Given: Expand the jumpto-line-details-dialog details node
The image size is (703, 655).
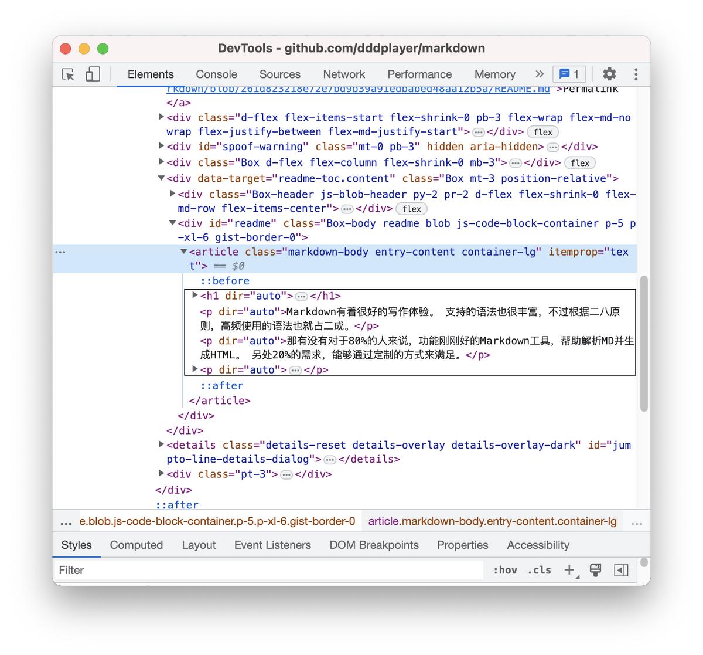Looking at the screenshot, I should click(x=161, y=444).
